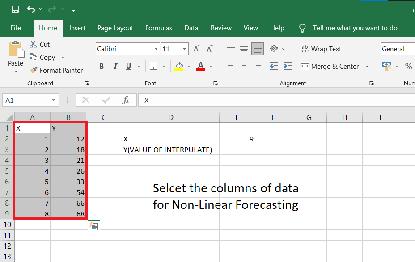Open the File menu

(16, 28)
